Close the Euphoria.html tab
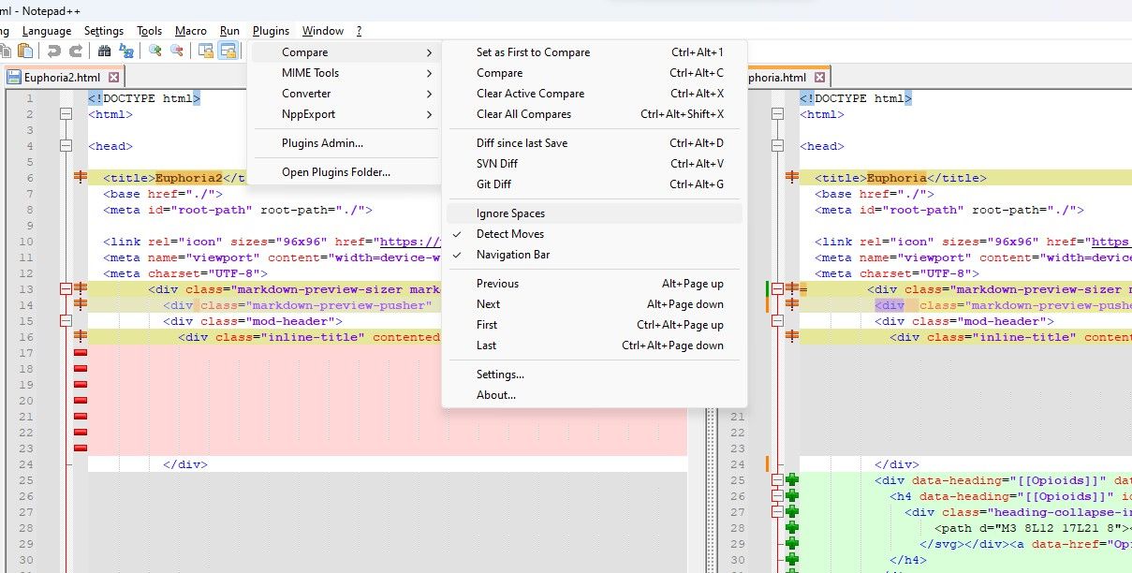 (x=820, y=76)
